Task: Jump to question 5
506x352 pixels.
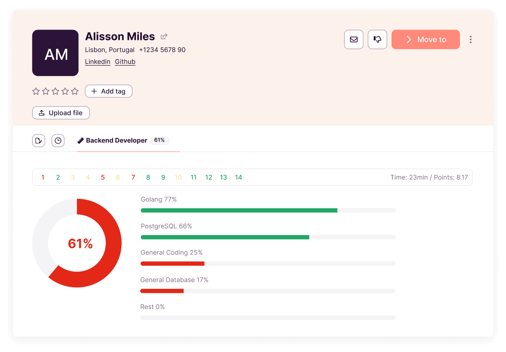Action: pyautogui.click(x=103, y=178)
